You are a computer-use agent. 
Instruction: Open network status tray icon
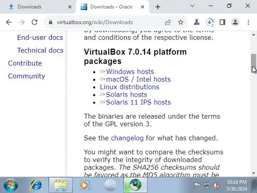click(206, 185)
